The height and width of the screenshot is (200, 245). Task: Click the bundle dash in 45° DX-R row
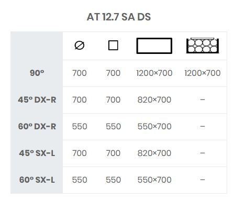click(x=203, y=99)
